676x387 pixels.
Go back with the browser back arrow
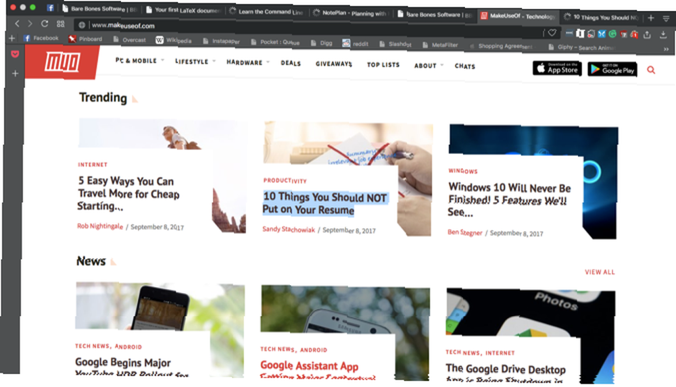coord(18,23)
